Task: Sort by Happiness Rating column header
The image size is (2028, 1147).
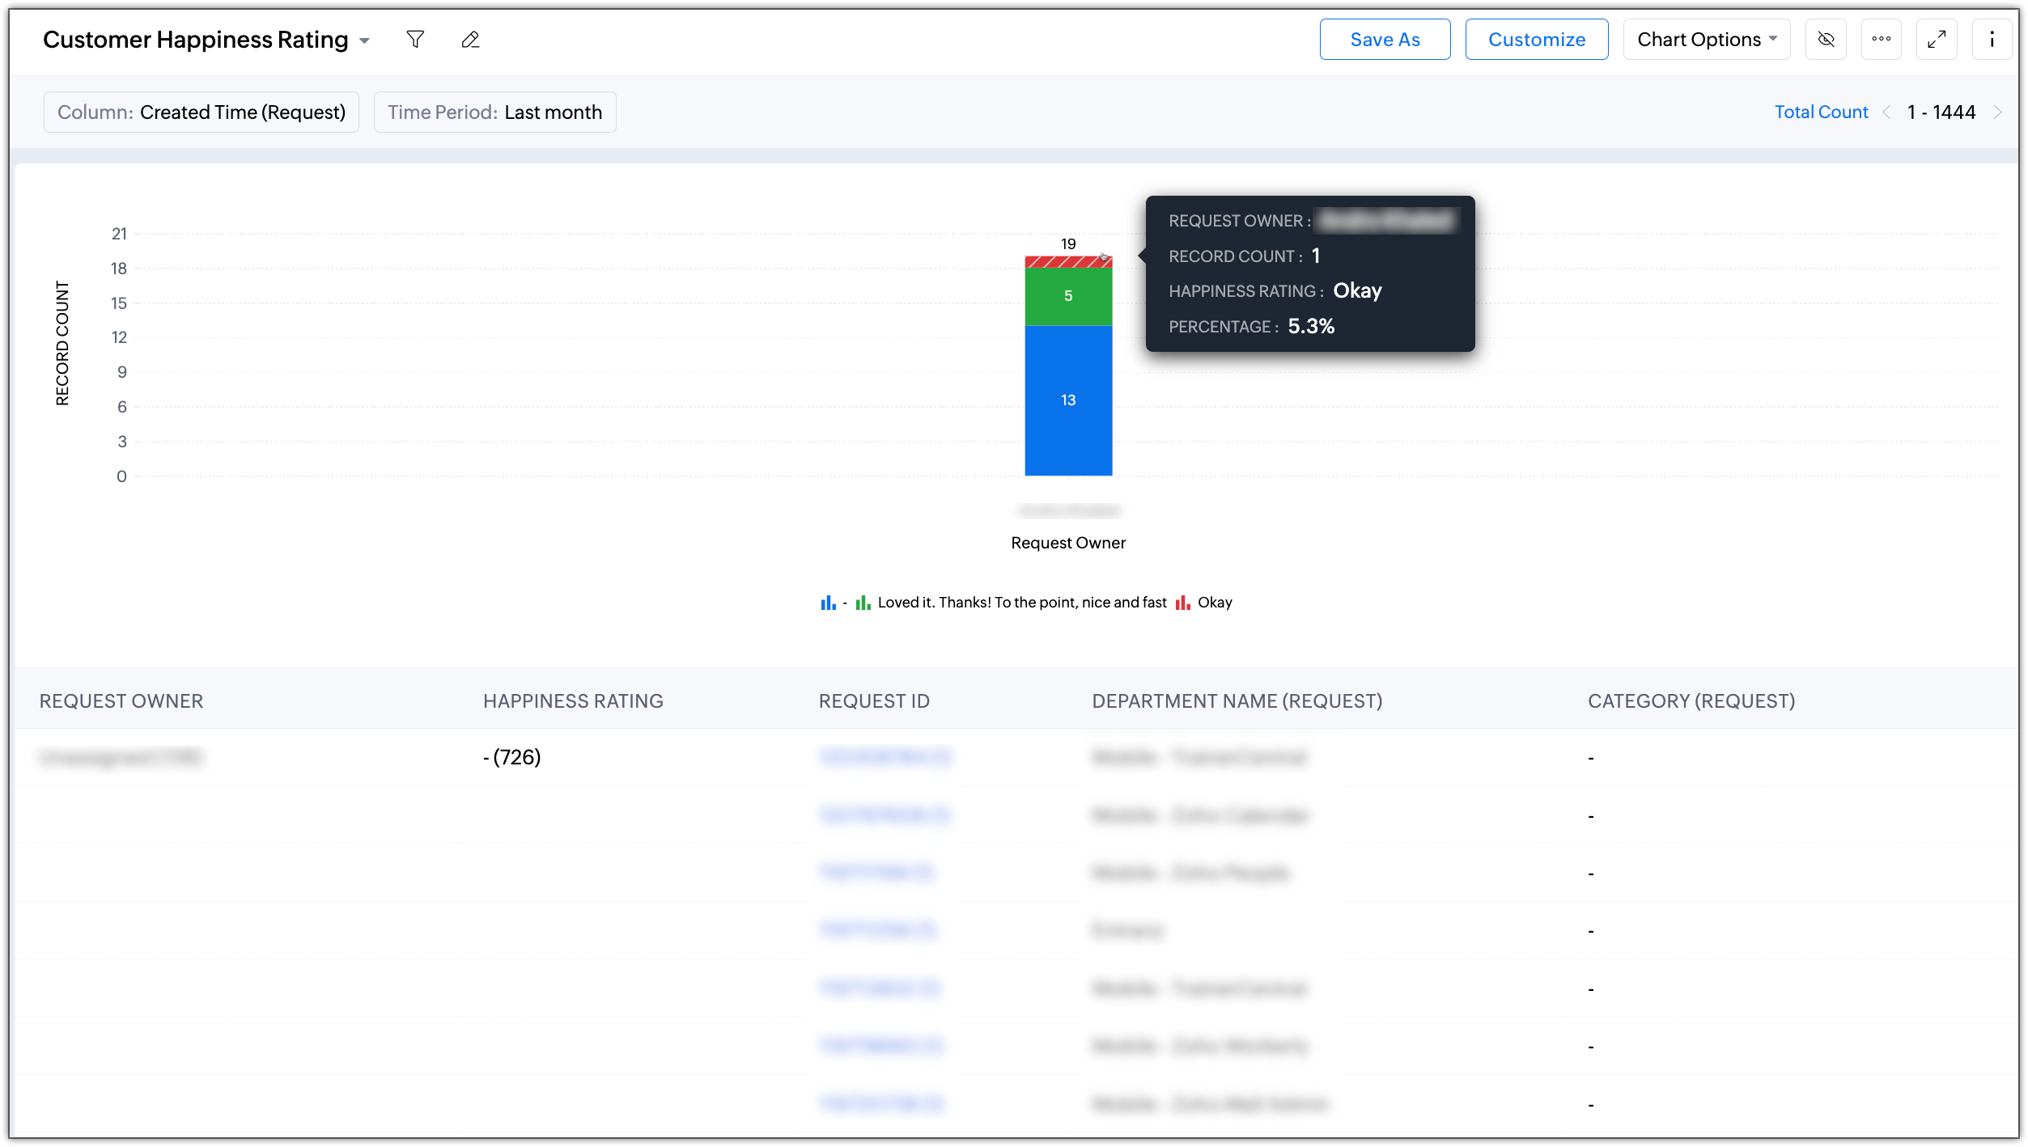Action: [573, 701]
